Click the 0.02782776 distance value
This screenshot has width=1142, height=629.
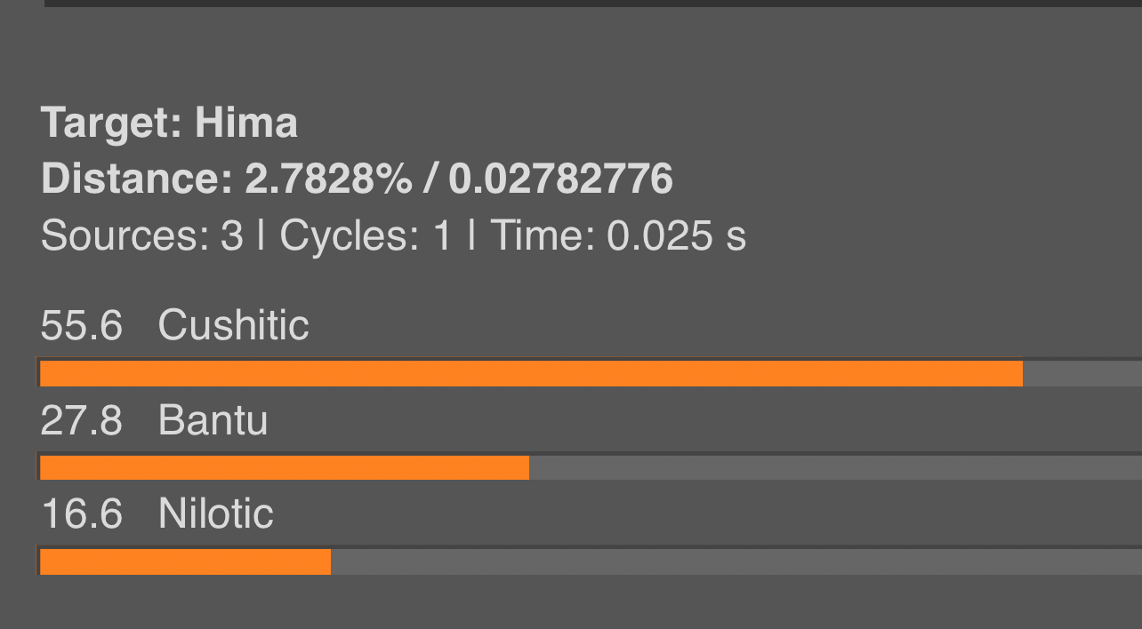560,179
